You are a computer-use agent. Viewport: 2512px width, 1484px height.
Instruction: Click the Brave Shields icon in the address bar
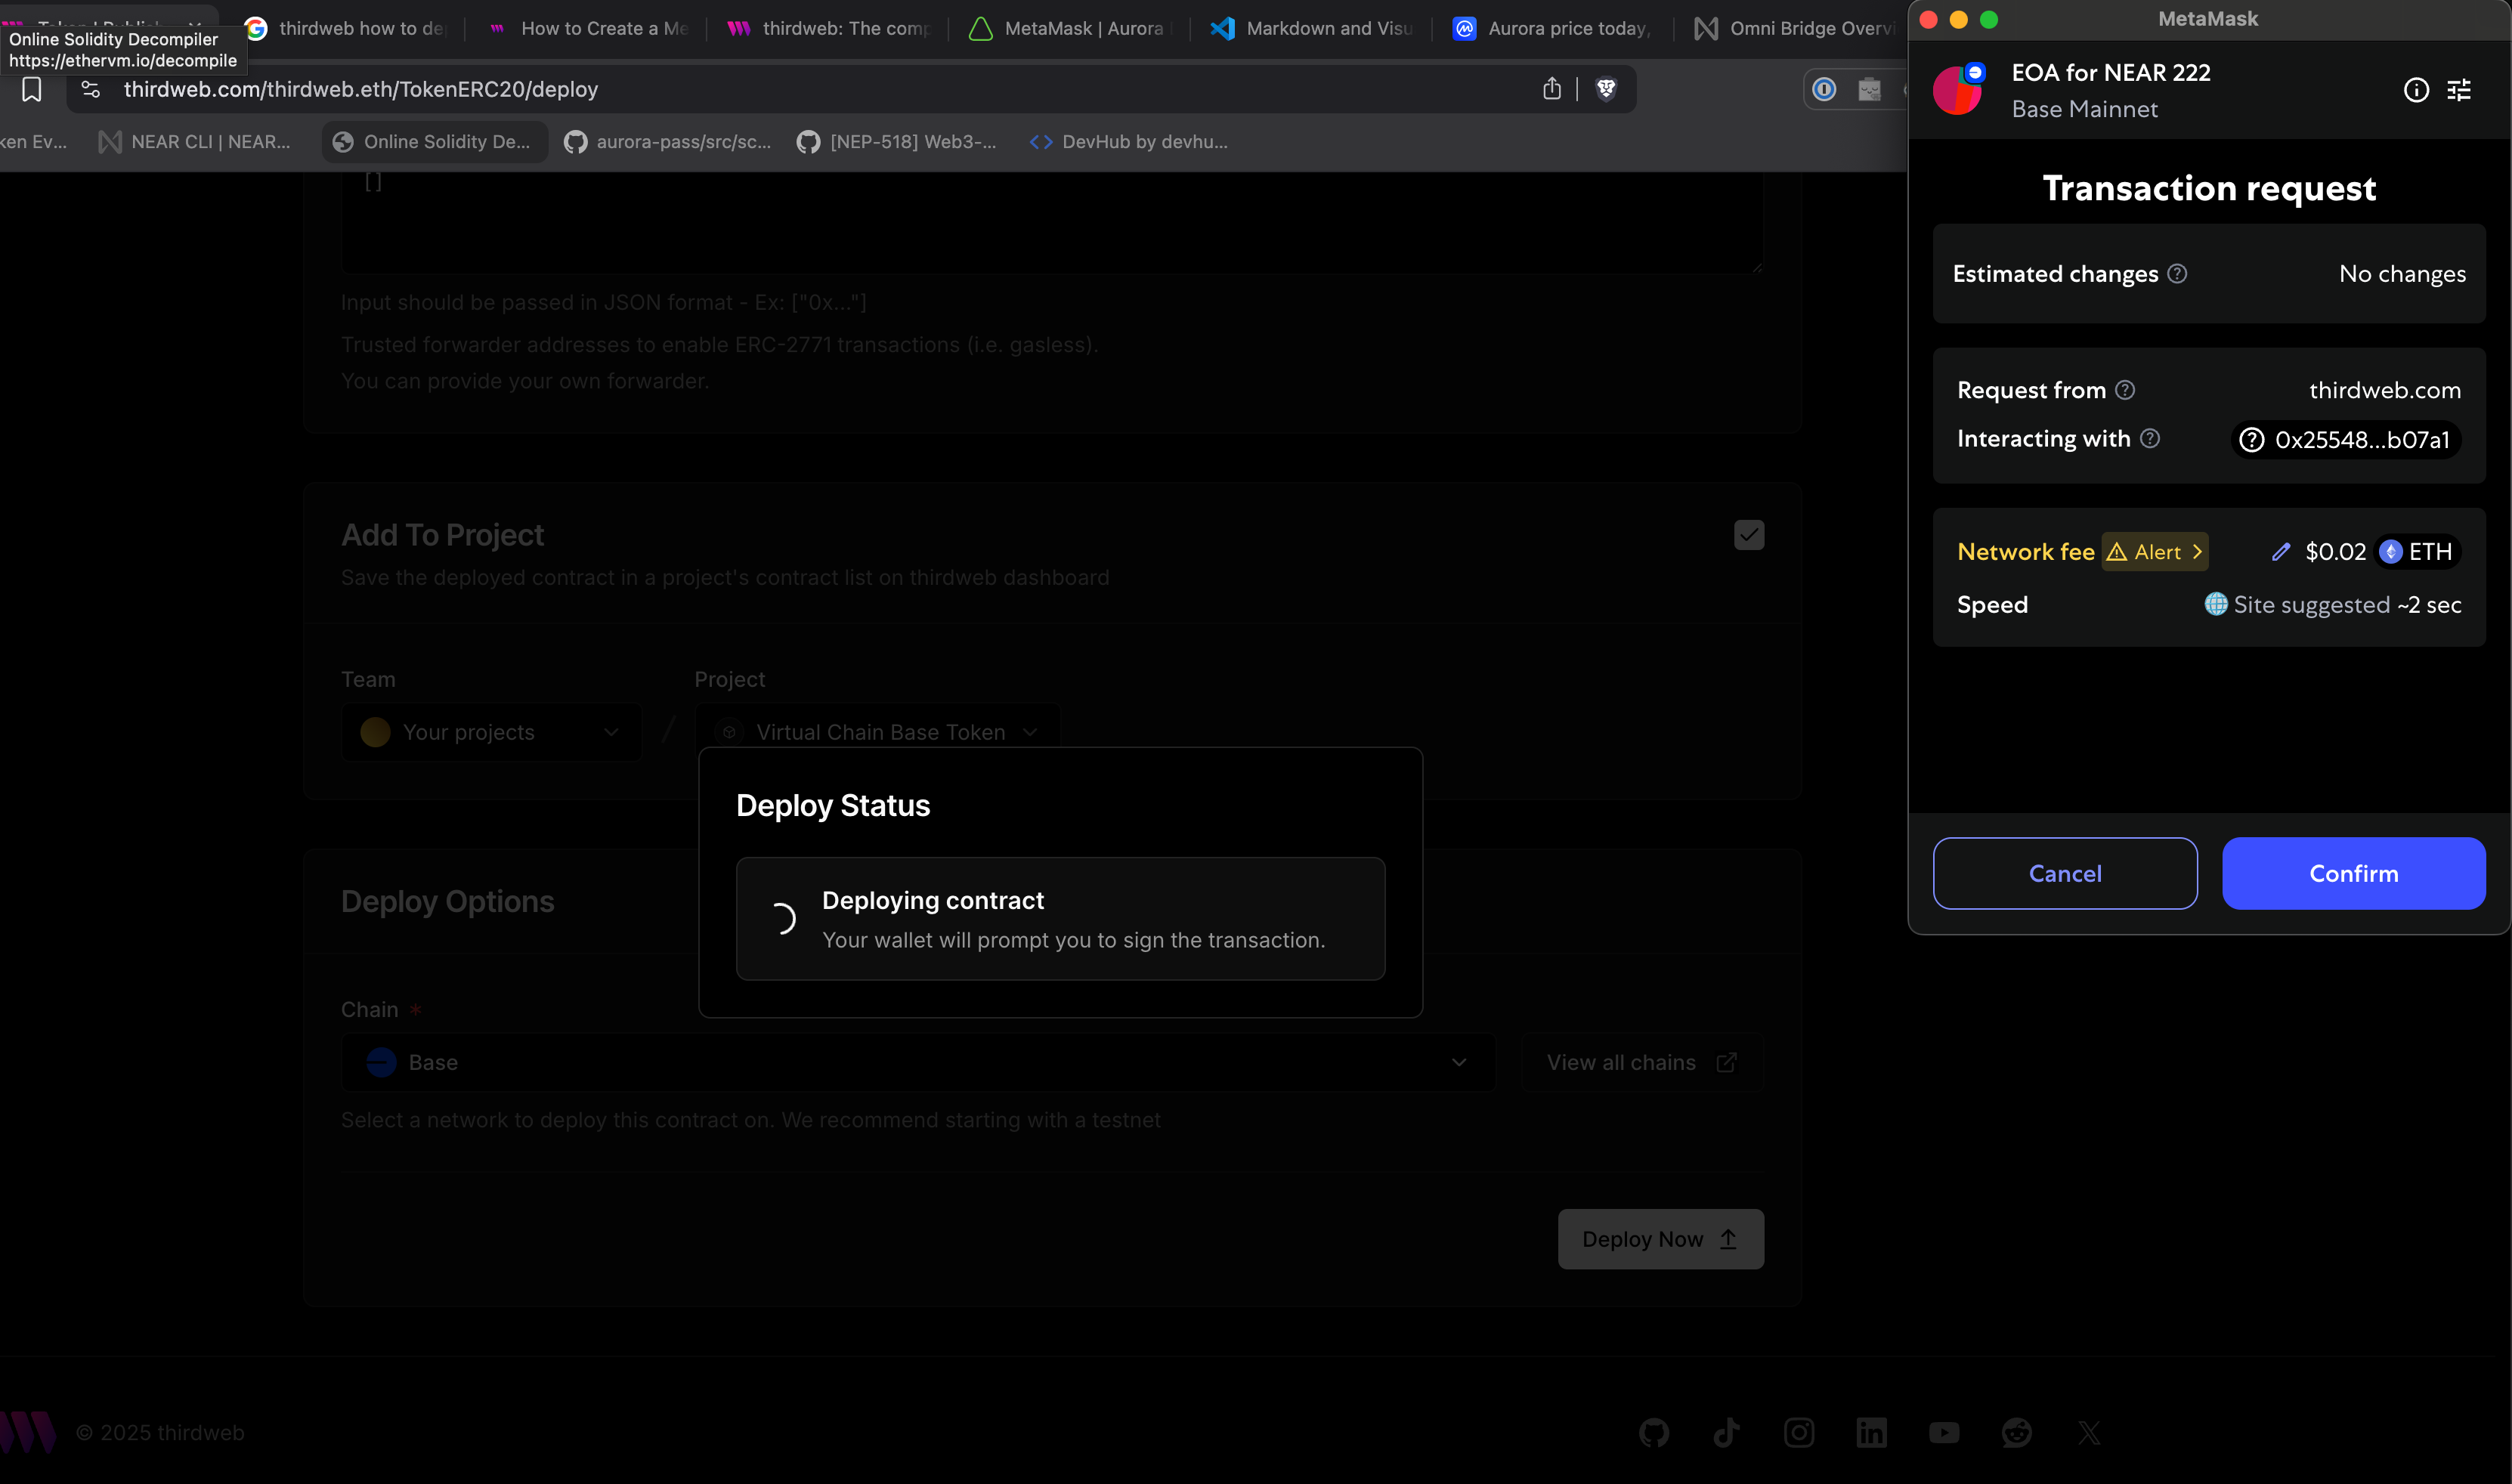1605,89
